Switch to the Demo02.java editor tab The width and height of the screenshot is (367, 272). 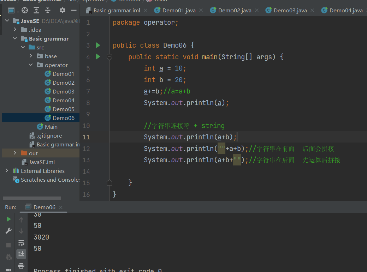tap(235, 10)
